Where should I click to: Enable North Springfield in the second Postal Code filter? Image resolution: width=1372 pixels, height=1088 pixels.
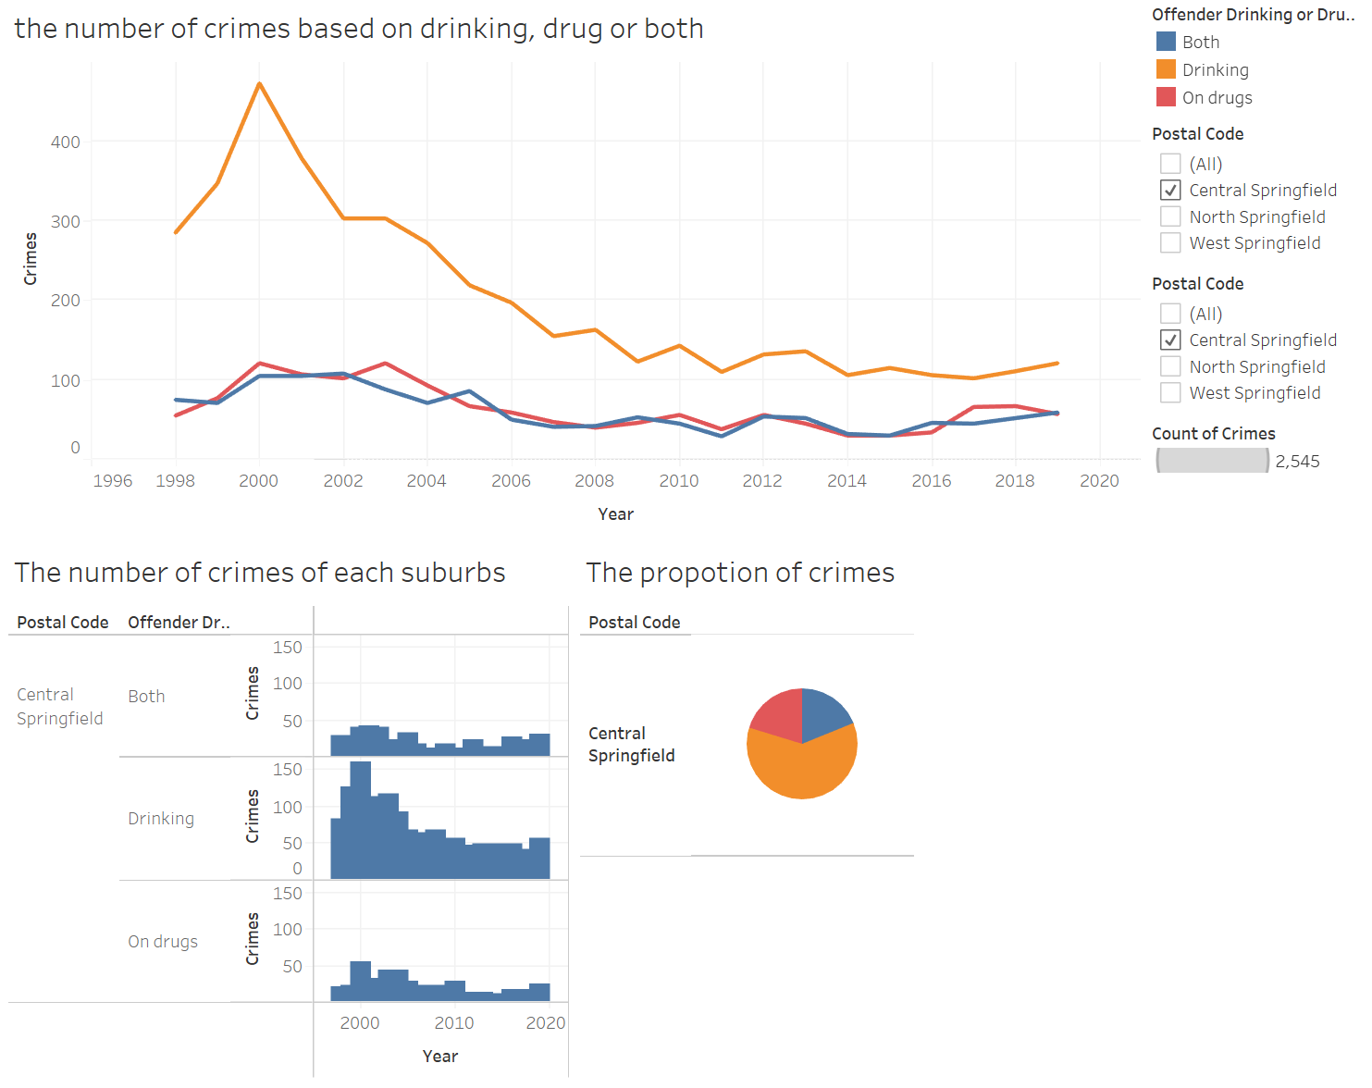coord(1170,366)
